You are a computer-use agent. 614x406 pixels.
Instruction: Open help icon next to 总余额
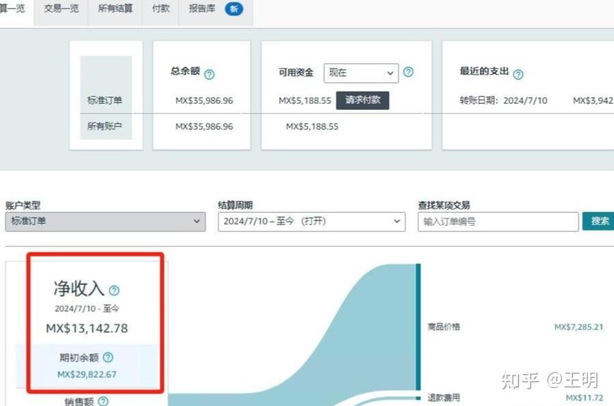pyautogui.click(x=209, y=74)
